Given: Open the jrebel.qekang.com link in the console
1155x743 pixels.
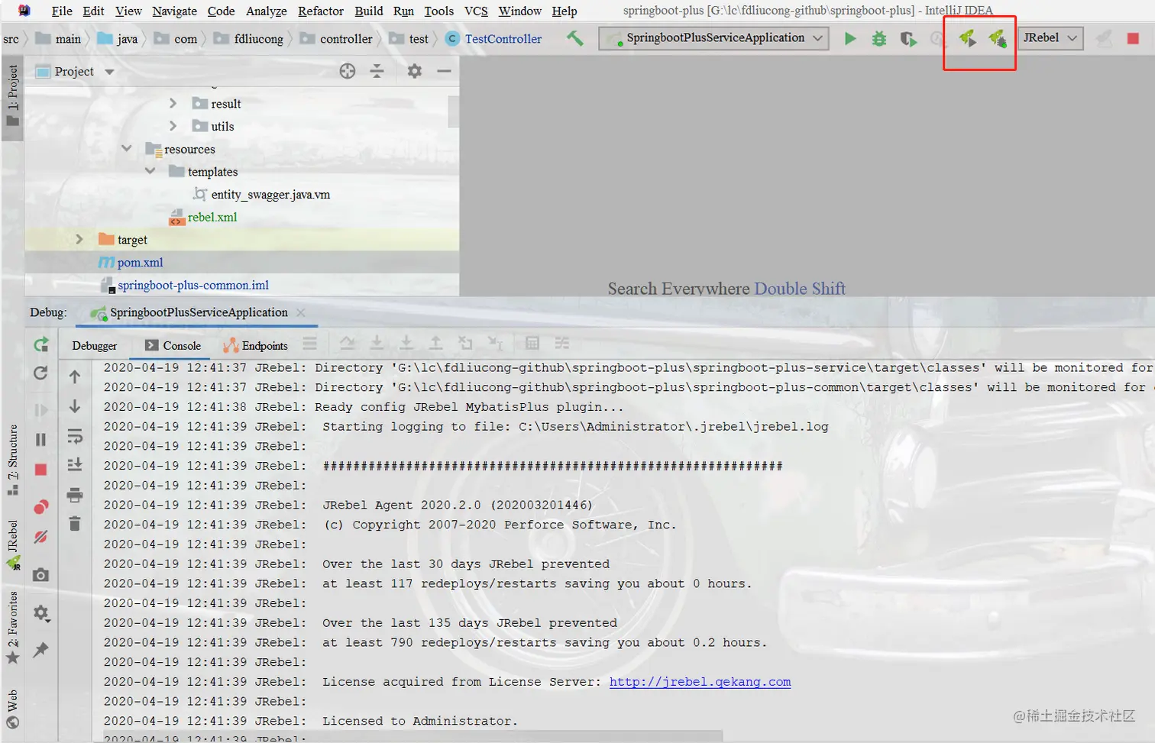Looking at the screenshot, I should click(700, 682).
